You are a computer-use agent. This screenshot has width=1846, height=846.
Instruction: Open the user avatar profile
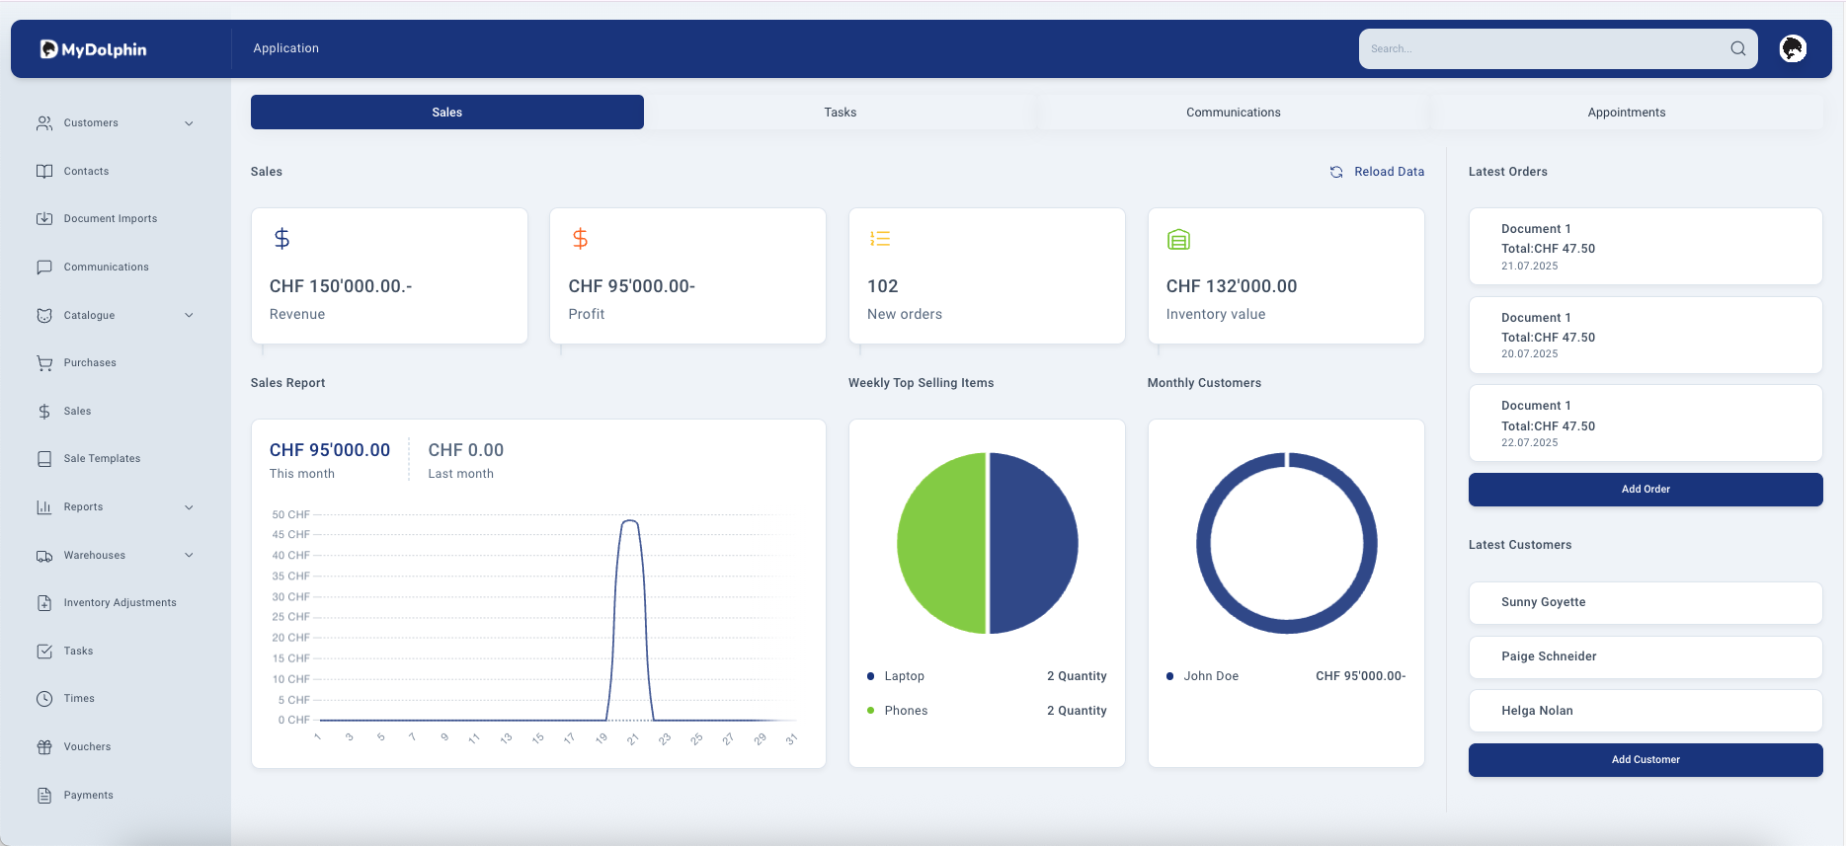1792,48
